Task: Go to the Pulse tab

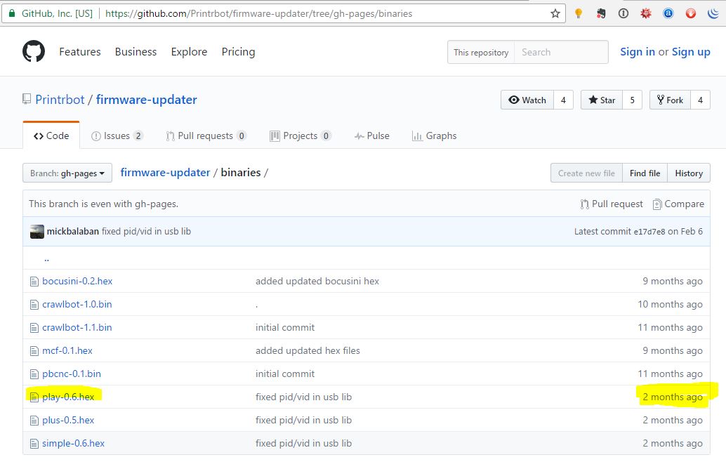Action: click(x=372, y=136)
